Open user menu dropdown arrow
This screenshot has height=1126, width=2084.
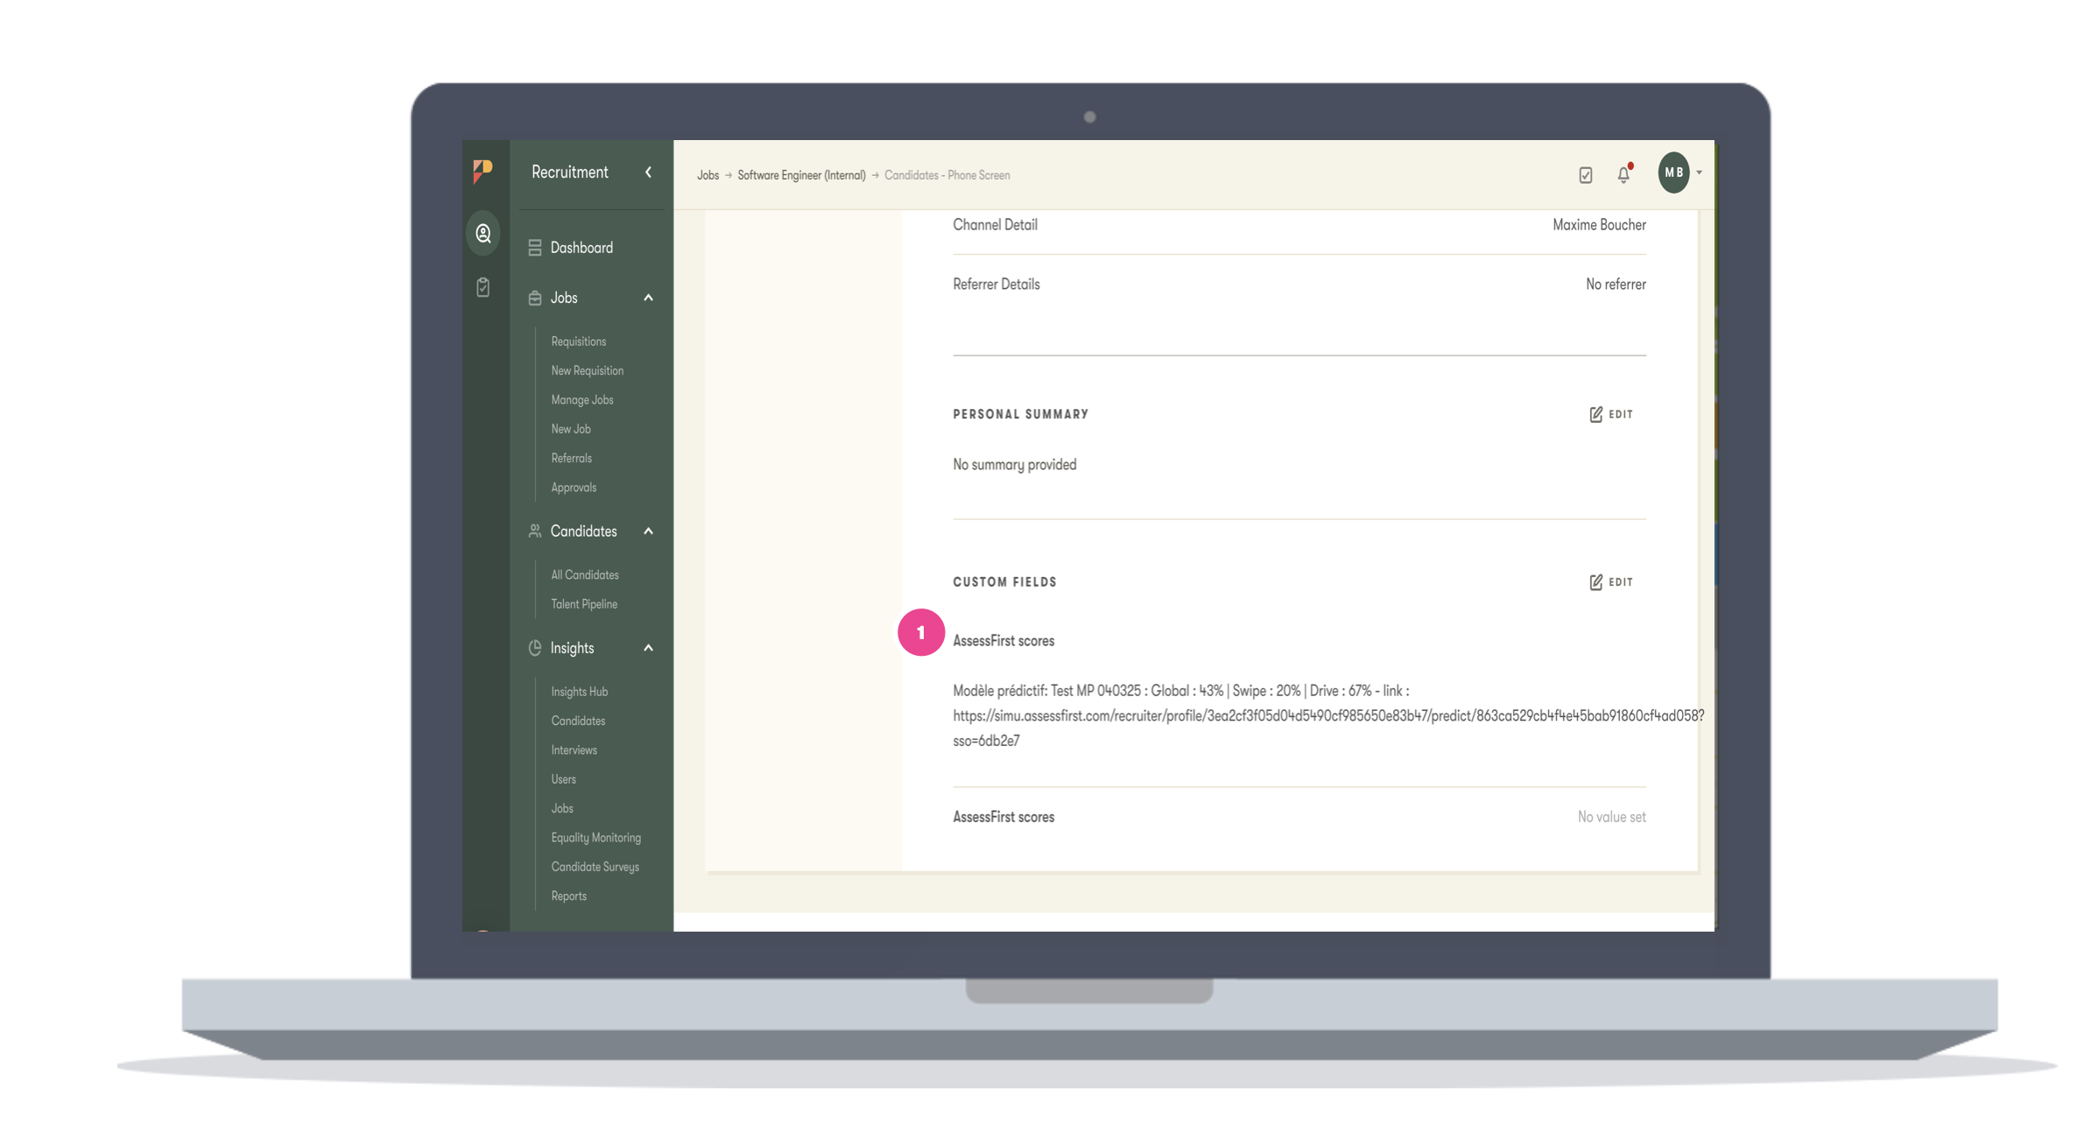tap(1699, 172)
